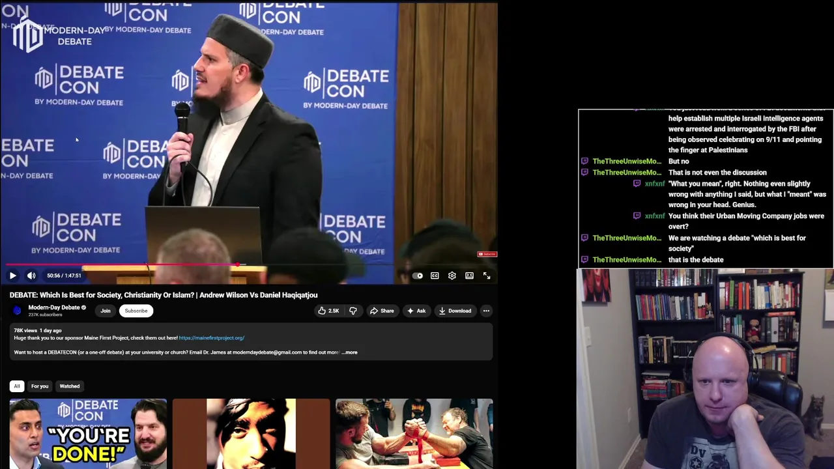Image resolution: width=834 pixels, height=469 pixels.
Task: Click the 50:56 / 1:47:51 time display
Action: pos(64,276)
